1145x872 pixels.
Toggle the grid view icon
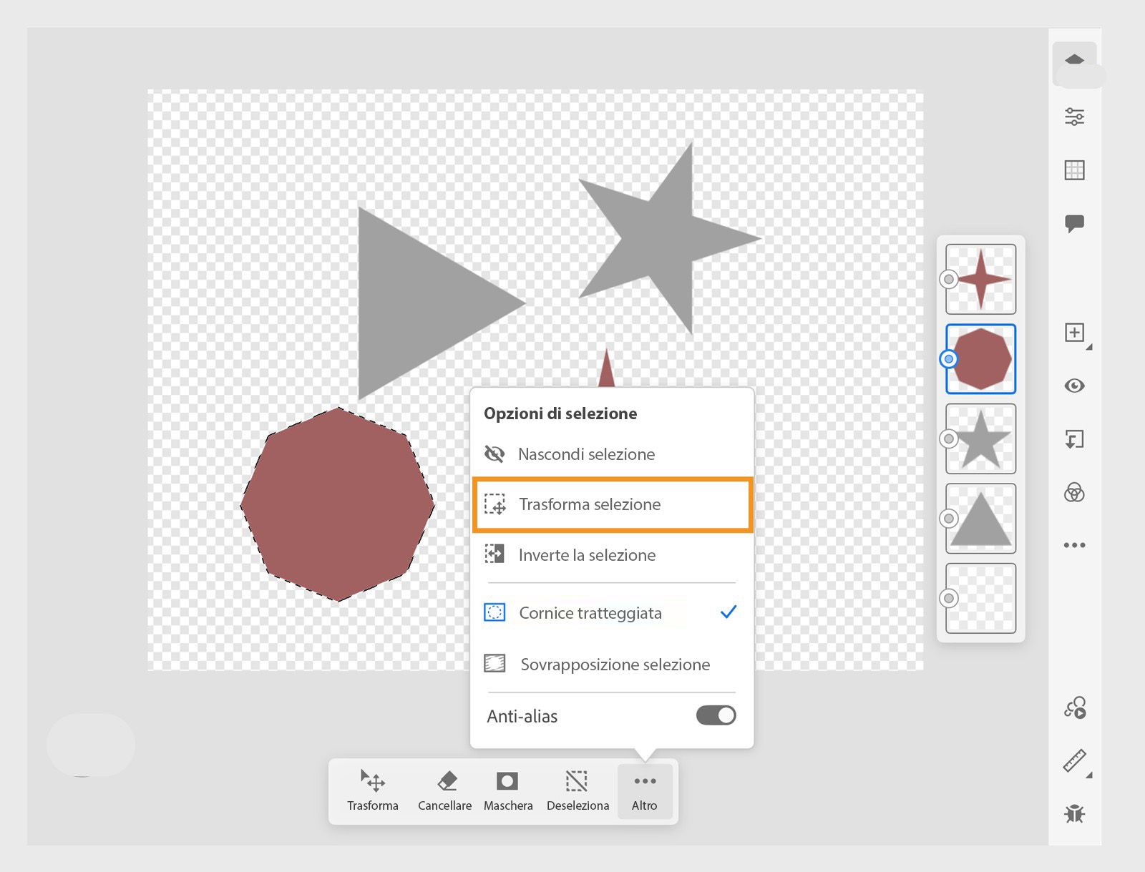point(1074,170)
